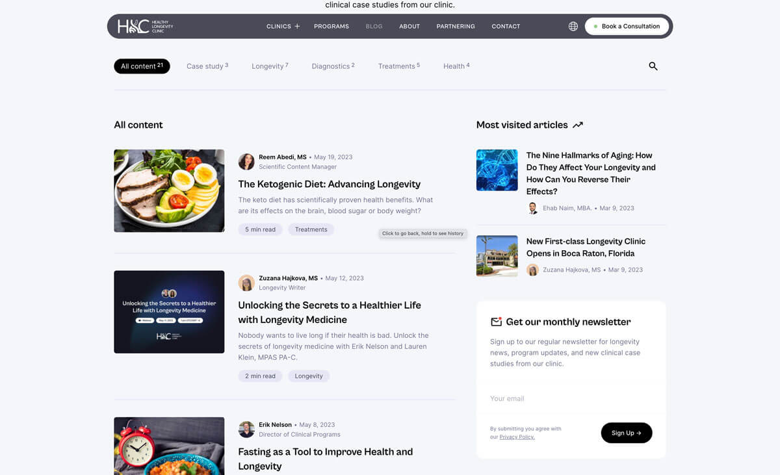Open Blog in the navigation bar
The height and width of the screenshot is (475, 780).
pos(374,27)
